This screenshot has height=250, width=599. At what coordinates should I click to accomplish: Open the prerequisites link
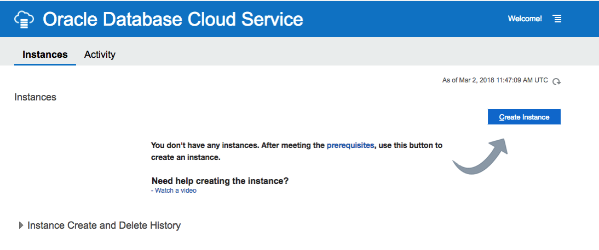tap(350, 145)
